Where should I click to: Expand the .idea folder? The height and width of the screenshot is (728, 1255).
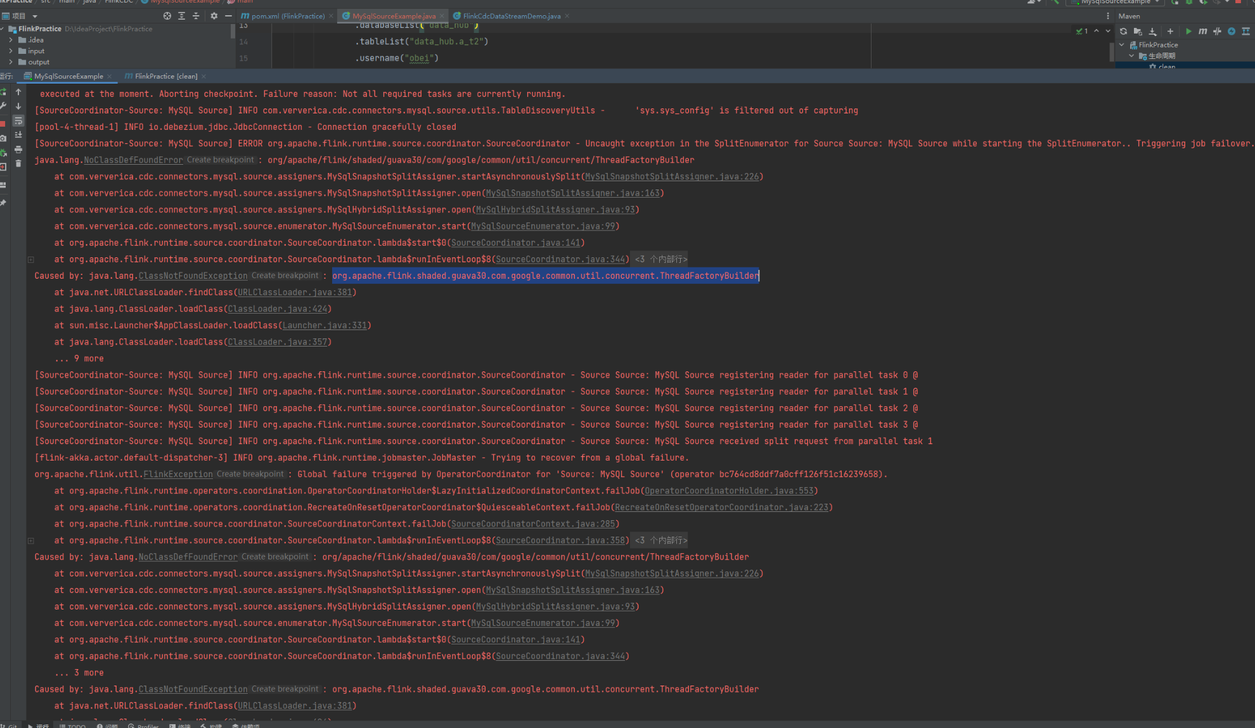pos(11,40)
